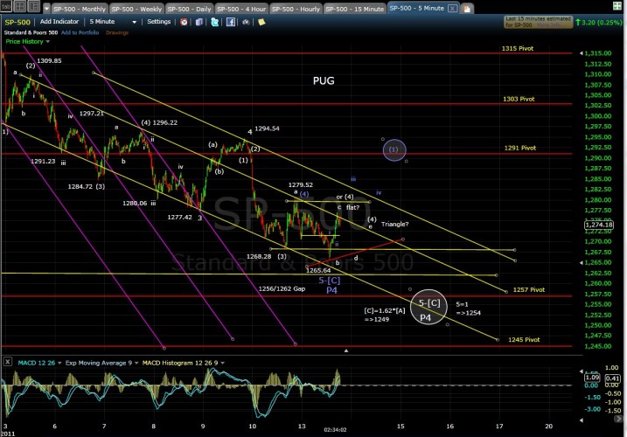627x437 pixels.
Task: Click the Drawings link
Action: pyautogui.click(x=117, y=33)
